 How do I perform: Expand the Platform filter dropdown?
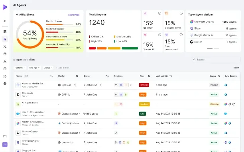(x=20, y=68)
